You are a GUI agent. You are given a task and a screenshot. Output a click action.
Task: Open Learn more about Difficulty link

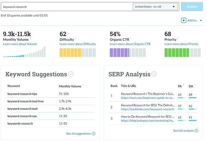(x=78, y=44)
